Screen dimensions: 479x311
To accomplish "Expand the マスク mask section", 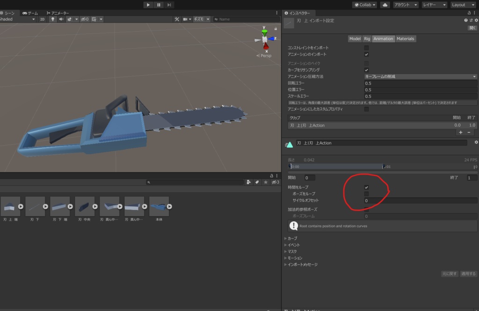I will coord(291,252).
